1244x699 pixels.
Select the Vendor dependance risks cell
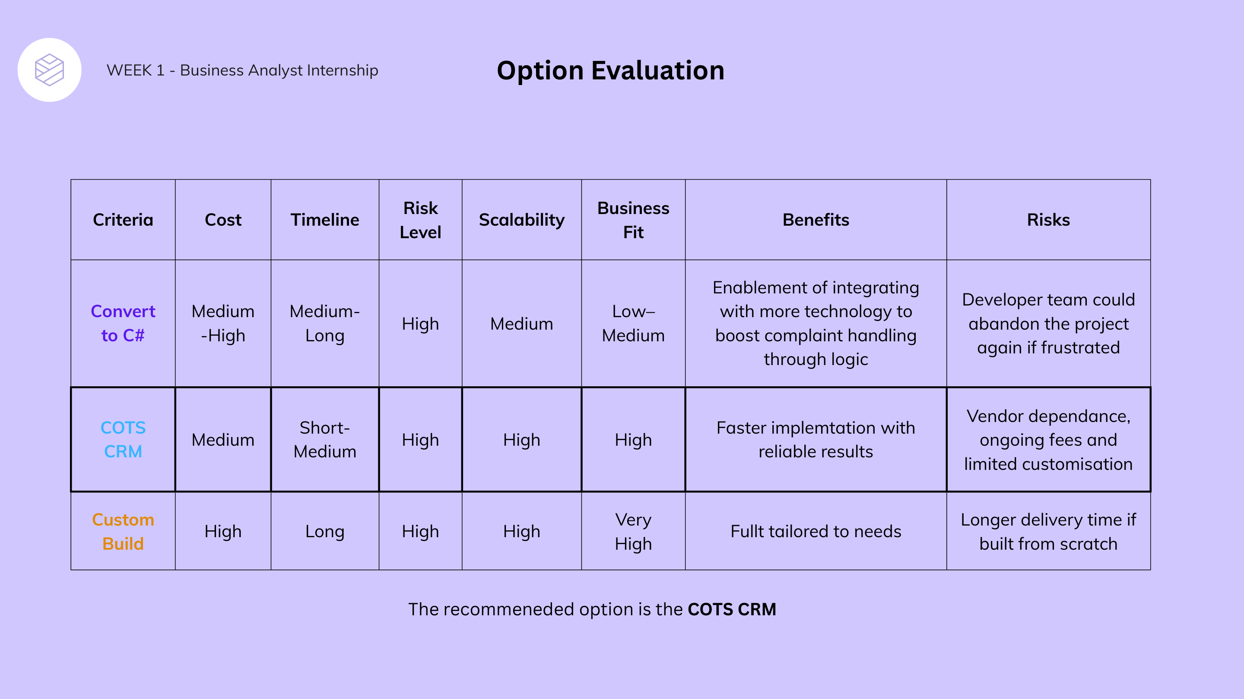pyautogui.click(x=1048, y=440)
